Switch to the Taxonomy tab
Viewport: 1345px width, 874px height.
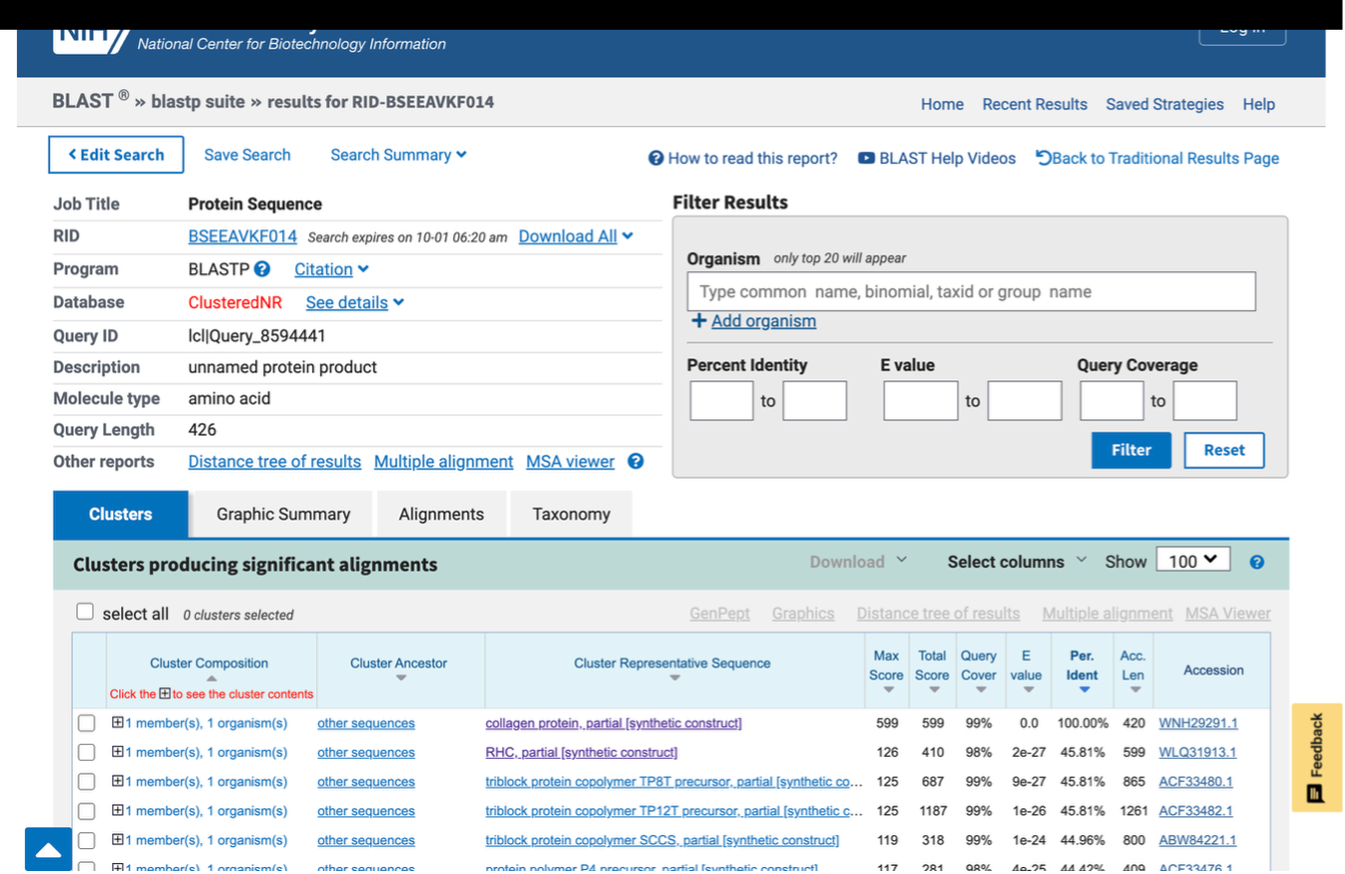(x=572, y=514)
